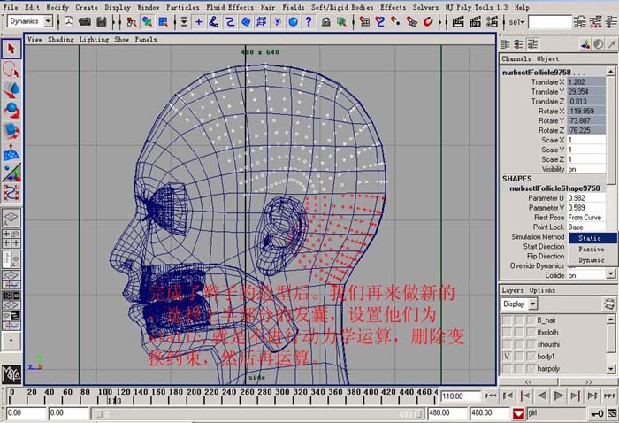This screenshot has width=619, height=423.
Task: Toggle Snap to Grids plus icon
Action: (199, 22)
